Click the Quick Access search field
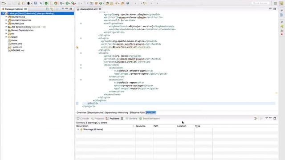The height and width of the screenshot is (160, 285). (260, 3)
